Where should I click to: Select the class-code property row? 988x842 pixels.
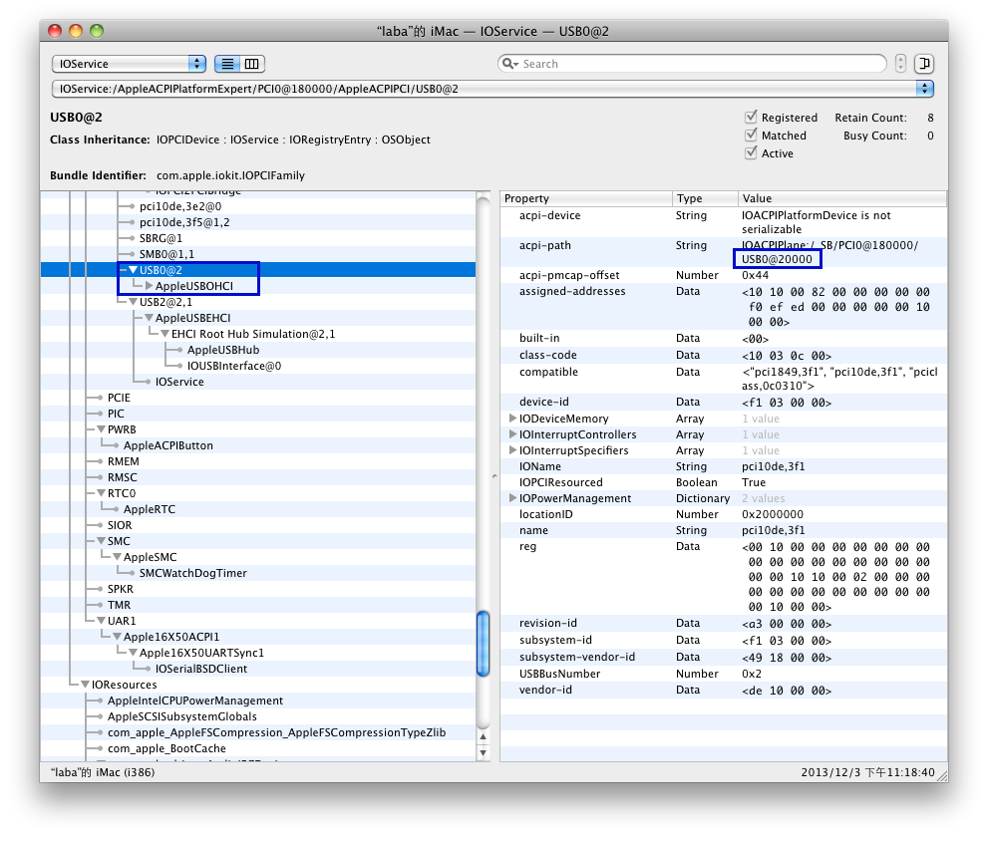(x=724, y=355)
